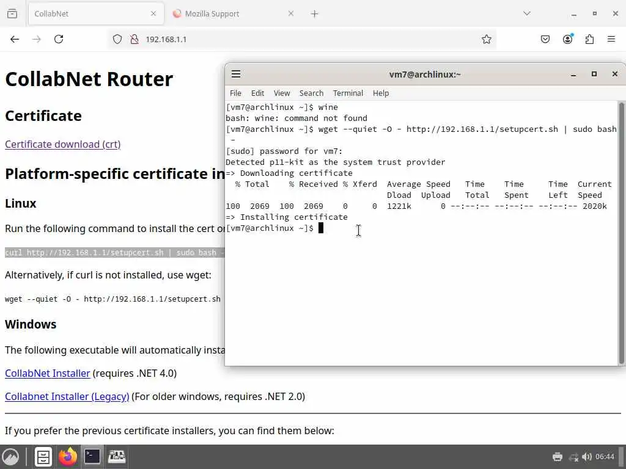This screenshot has width=626, height=469.
Task: Switch to the CollabNet tab
Action: point(96,13)
